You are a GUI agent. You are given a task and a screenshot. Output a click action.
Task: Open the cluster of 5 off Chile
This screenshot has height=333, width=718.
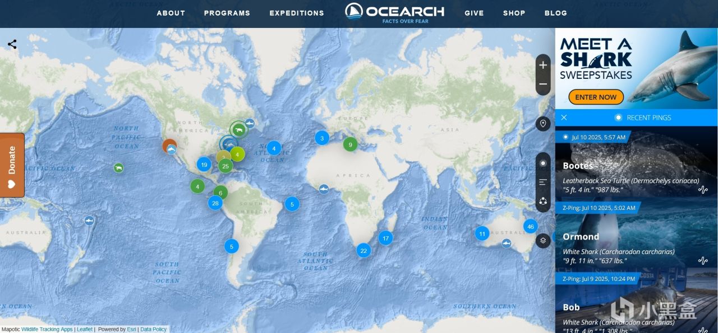tap(232, 246)
